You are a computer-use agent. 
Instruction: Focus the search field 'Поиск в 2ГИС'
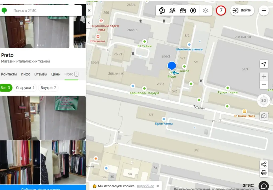(x=46, y=11)
